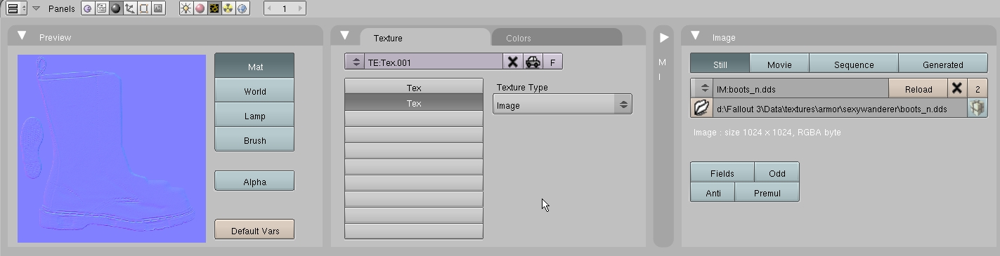Screen dimensions: 1000x256
Task: Enable the Alpha preview toggle
Action: point(254,181)
